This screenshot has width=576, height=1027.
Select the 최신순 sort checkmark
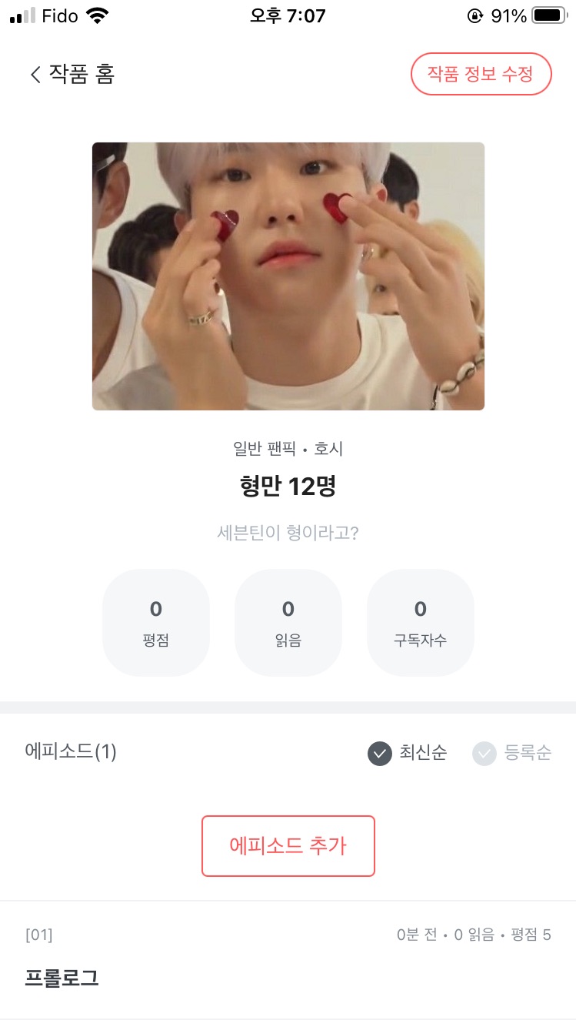point(380,753)
